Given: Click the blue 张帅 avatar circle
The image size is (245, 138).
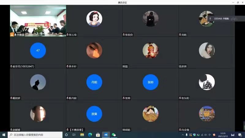Looking at the screenshot, I should tap(150, 82).
